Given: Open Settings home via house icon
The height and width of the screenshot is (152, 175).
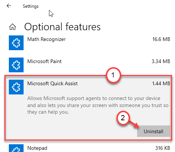Looking at the screenshot, I should click(x=13, y=27).
